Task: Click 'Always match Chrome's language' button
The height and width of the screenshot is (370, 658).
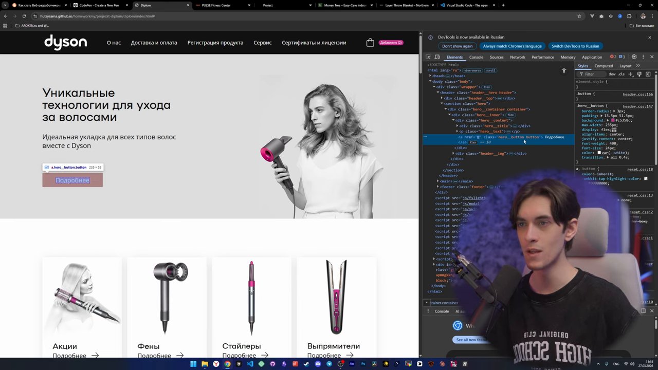Action: tap(512, 46)
